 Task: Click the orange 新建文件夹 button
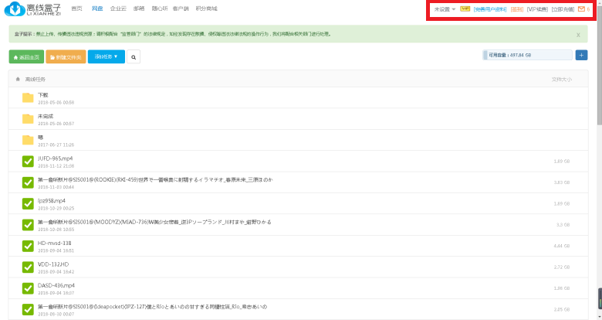(x=66, y=56)
